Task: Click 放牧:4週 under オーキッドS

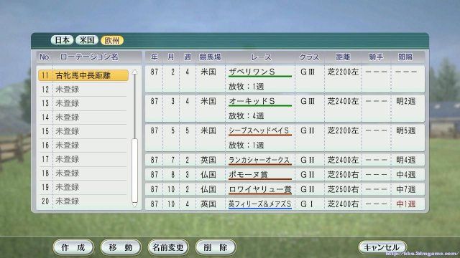Action: pyautogui.click(x=246, y=116)
